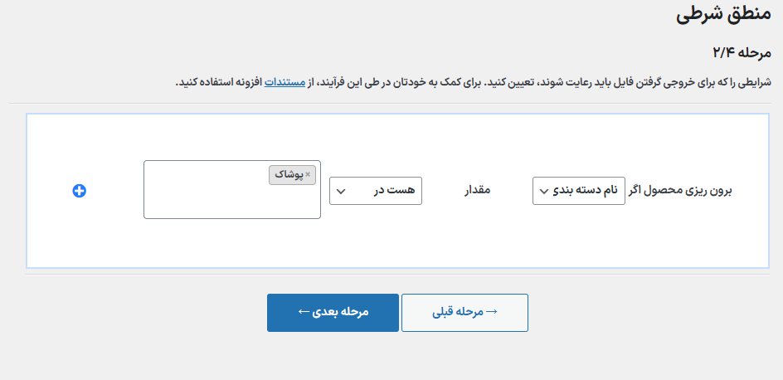
Task: Click the برون ریزی محصول اگر label
Action: (690, 191)
